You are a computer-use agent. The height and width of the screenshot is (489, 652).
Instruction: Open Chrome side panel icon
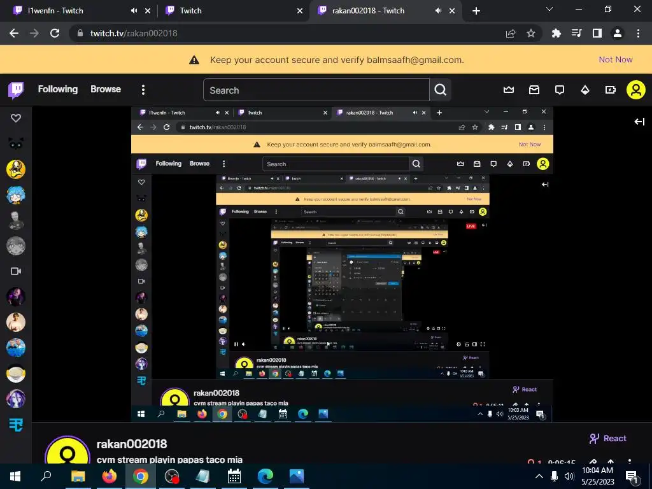[x=597, y=33]
